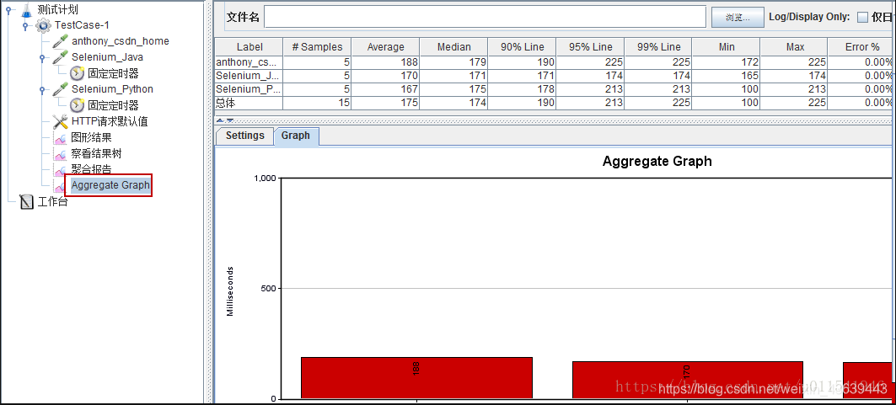This screenshot has width=896, height=405.
Task: Click the Average column header
Action: pyautogui.click(x=386, y=47)
